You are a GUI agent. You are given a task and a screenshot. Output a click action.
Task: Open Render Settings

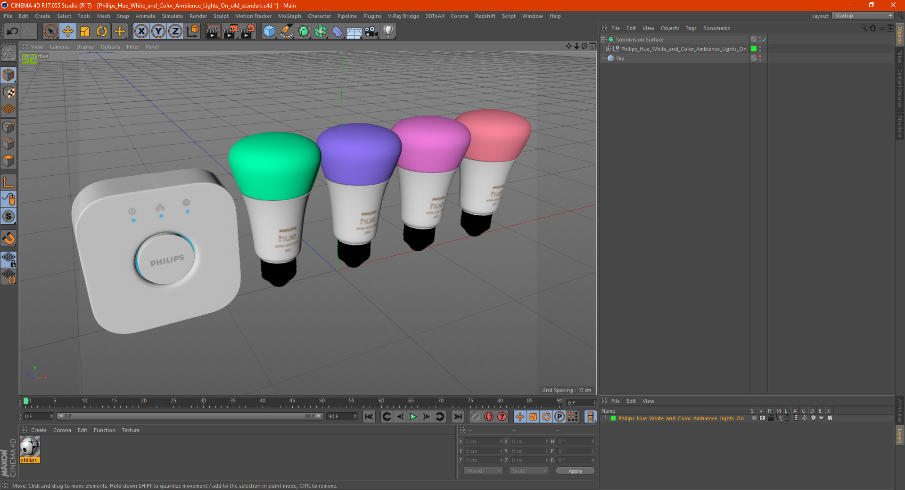coord(248,32)
